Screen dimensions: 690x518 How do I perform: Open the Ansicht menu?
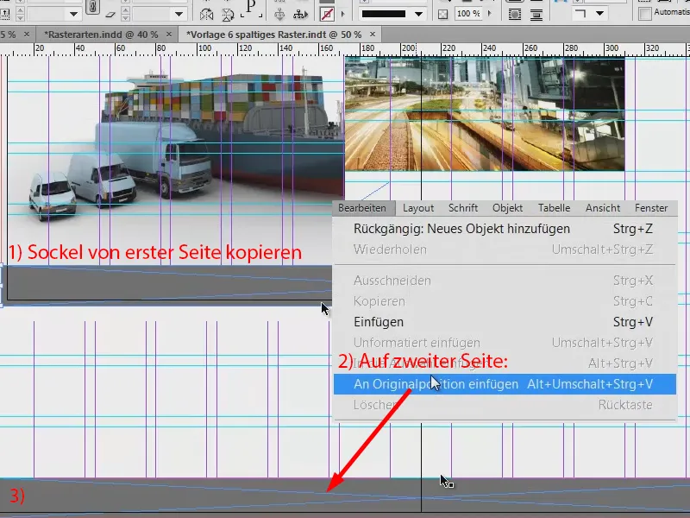click(x=603, y=208)
